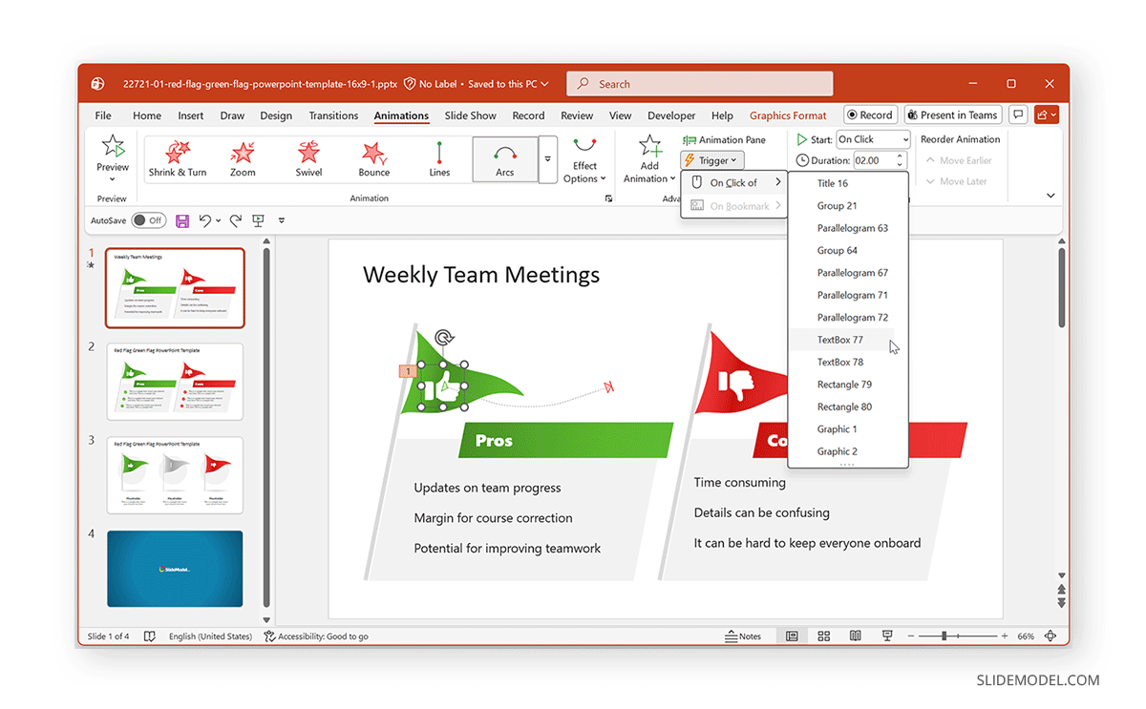This screenshot has width=1146, height=709.
Task: Apply the Bounce animation effect
Action: pyautogui.click(x=373, y=158)
